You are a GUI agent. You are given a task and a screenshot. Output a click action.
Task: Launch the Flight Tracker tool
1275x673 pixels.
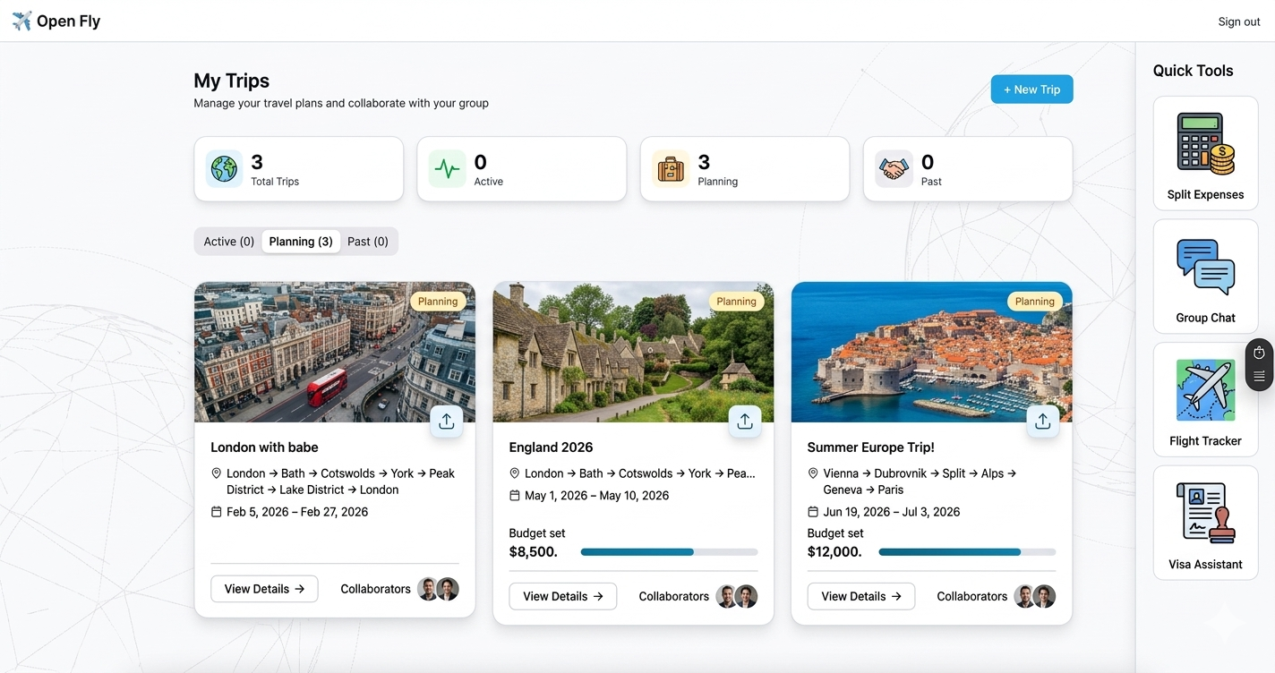tap(1205, 400)
